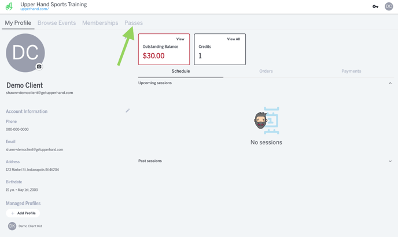Open the DC user avatar menu

389,6
